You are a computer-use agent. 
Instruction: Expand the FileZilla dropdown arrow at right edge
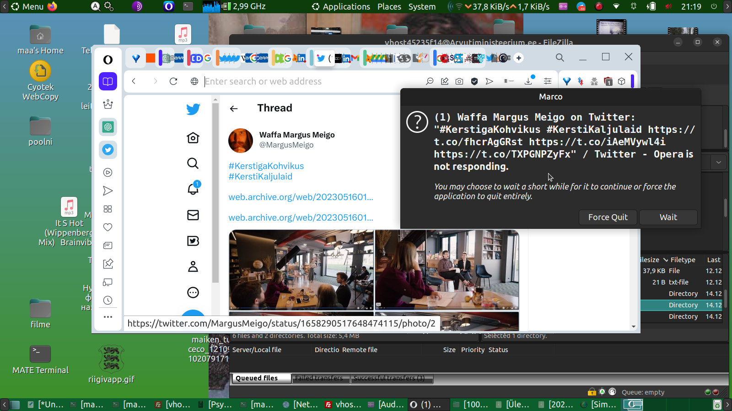pyautogui.click(x=719, y=162)
